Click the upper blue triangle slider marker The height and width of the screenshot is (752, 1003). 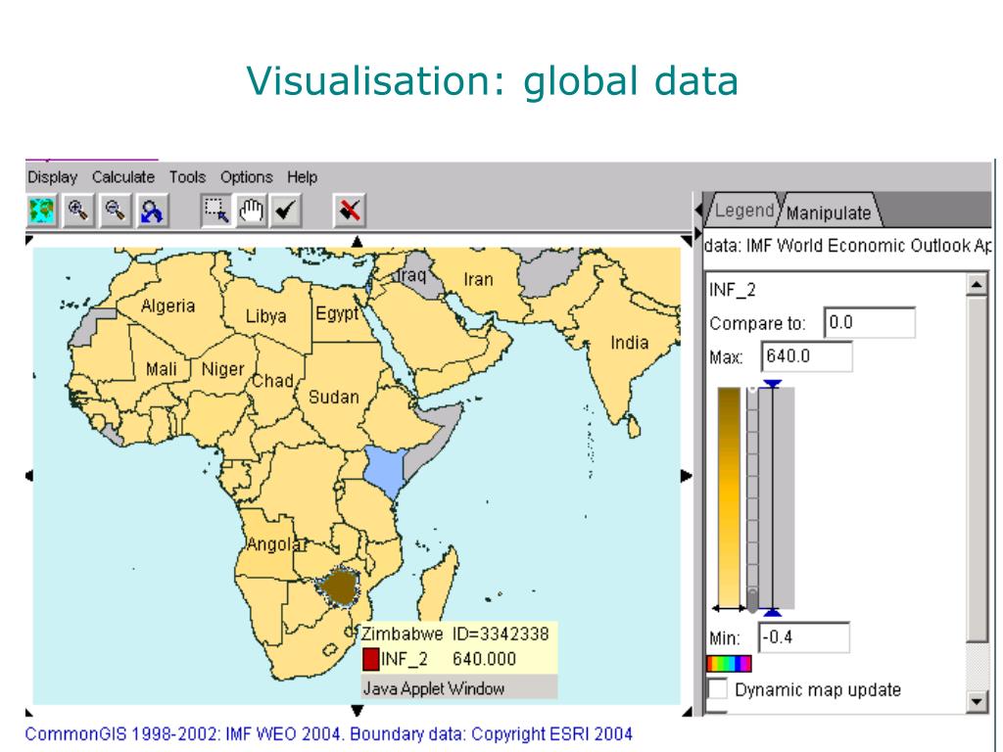[772, 384]
